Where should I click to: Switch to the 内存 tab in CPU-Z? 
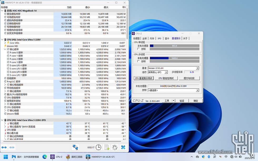[x=152, y=38]
